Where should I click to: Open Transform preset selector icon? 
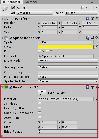click(x=92, y=18)
